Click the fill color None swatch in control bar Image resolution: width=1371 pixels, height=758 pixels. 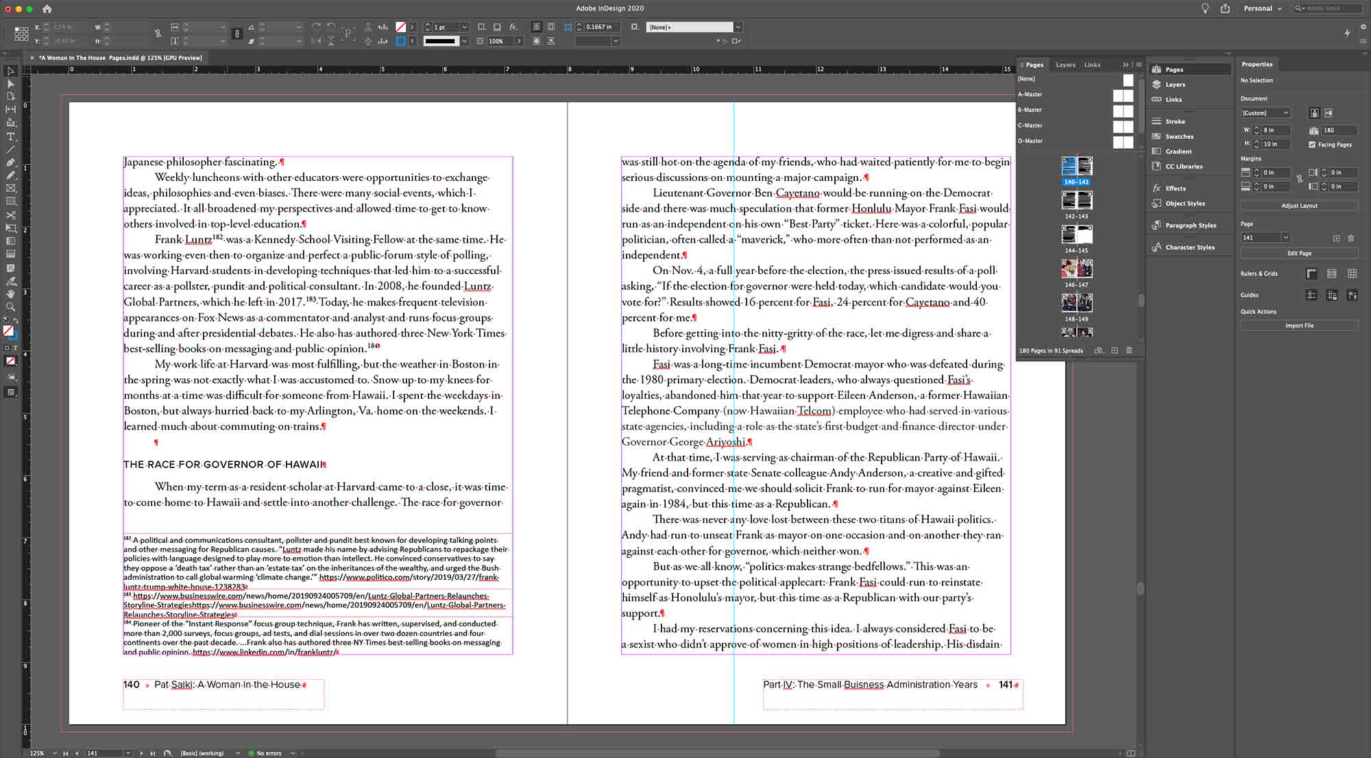point(401,27)
